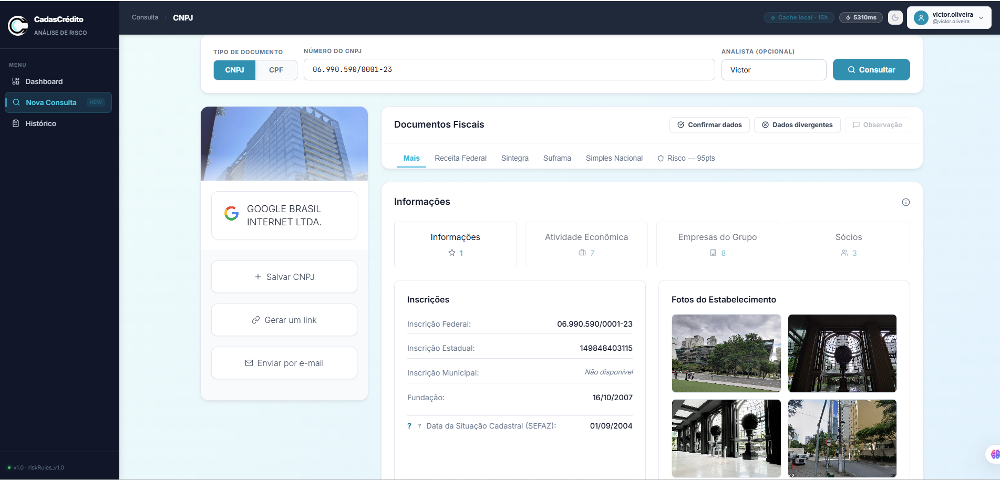Click the info icon beside Informações heading

906,202
